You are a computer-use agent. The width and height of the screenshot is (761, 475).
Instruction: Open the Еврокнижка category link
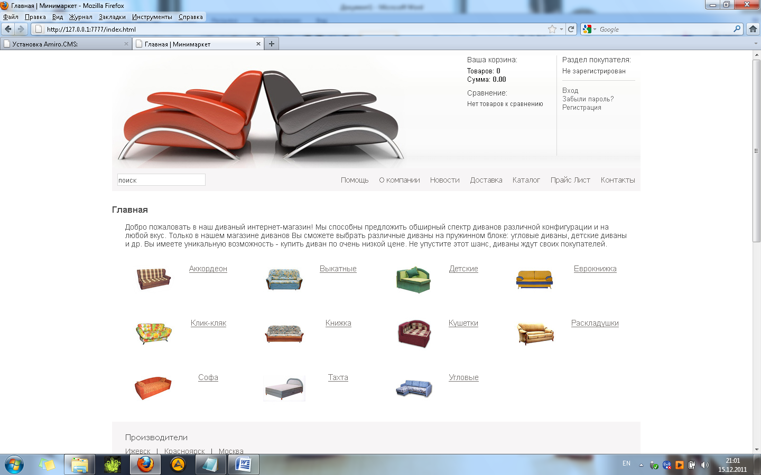tap(595, 269)
